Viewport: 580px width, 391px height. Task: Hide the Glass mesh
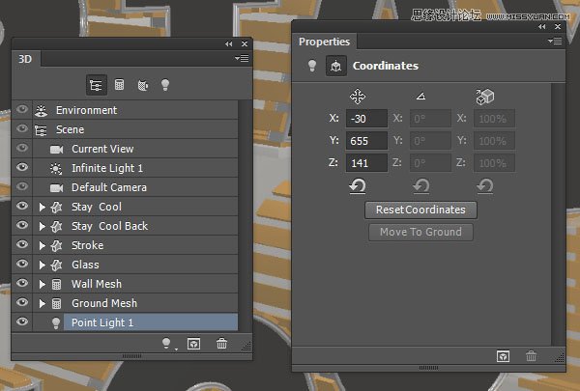[22, 264]
